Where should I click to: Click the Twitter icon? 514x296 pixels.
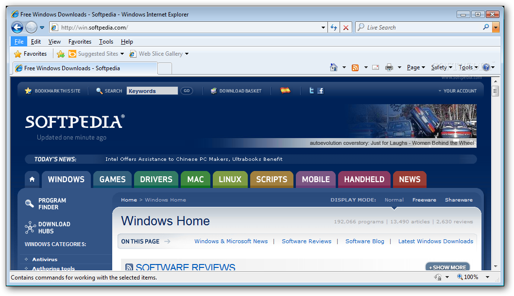pyautogui.click(x=311, y=91)
